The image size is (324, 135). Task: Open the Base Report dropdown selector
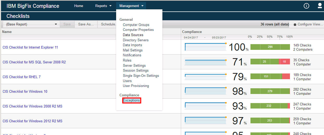(x=31, y=24)
